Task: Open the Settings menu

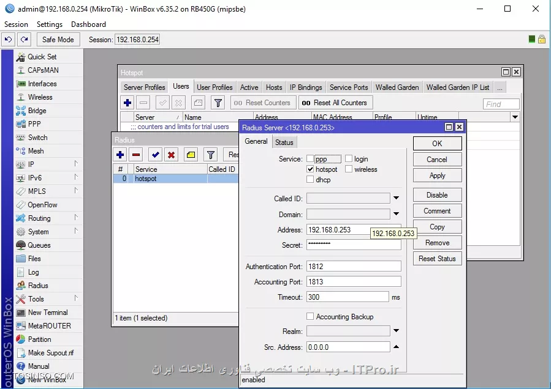Action: click(50, 24)
